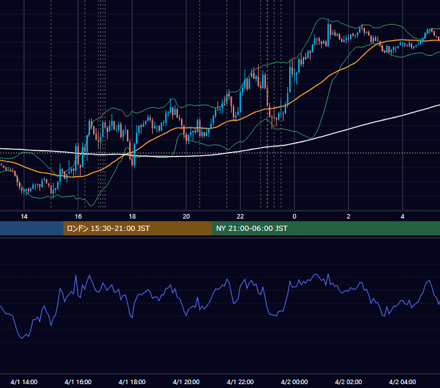Click the hour label 20 on price chart axis
The height and width of the screenshot is (388, 440).
(x=186, y=217)
